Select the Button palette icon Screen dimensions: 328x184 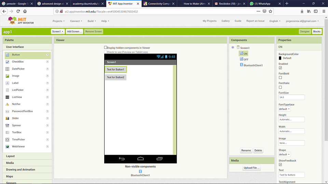(x=7, y=55)
